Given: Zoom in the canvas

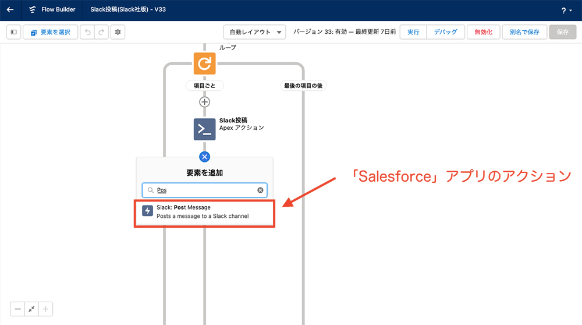Looking at the screenshot, I should click(x=45, y=309).
